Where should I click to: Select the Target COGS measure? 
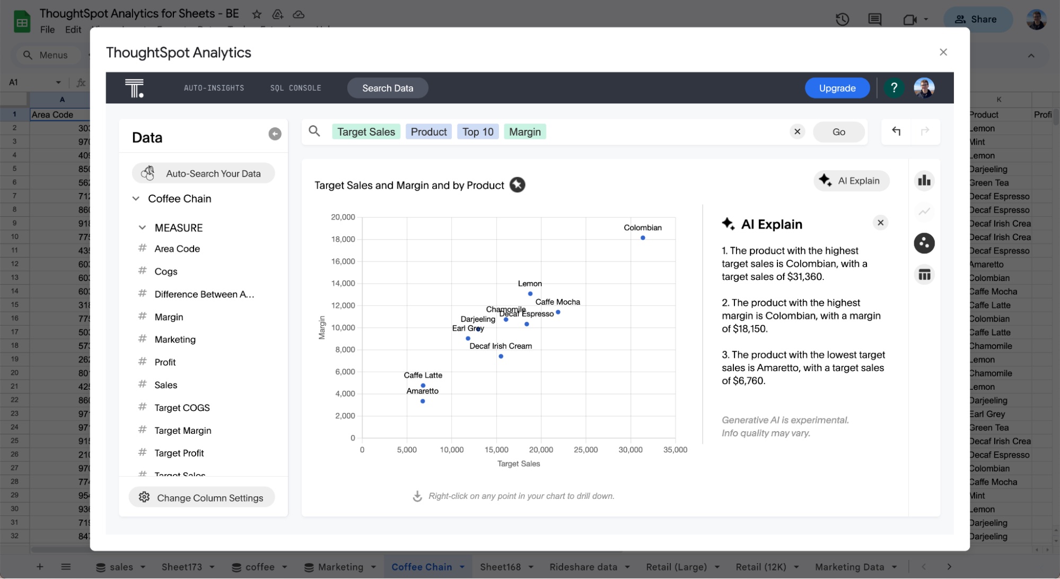(x=182, y=408)
